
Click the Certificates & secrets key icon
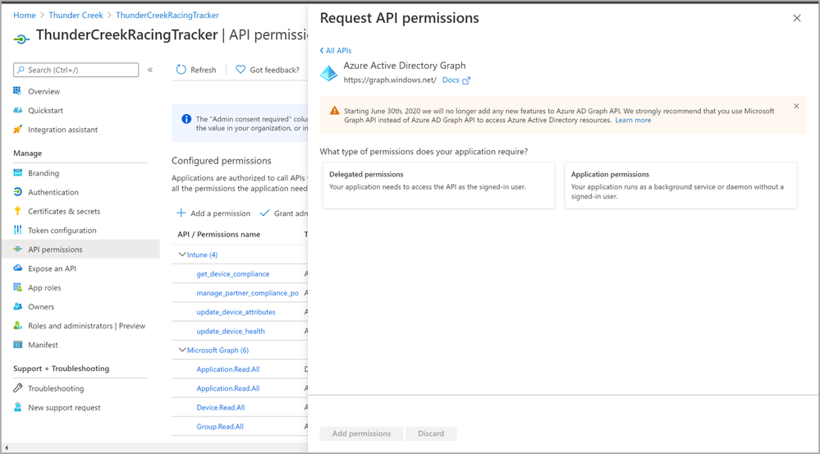[17, 211]
